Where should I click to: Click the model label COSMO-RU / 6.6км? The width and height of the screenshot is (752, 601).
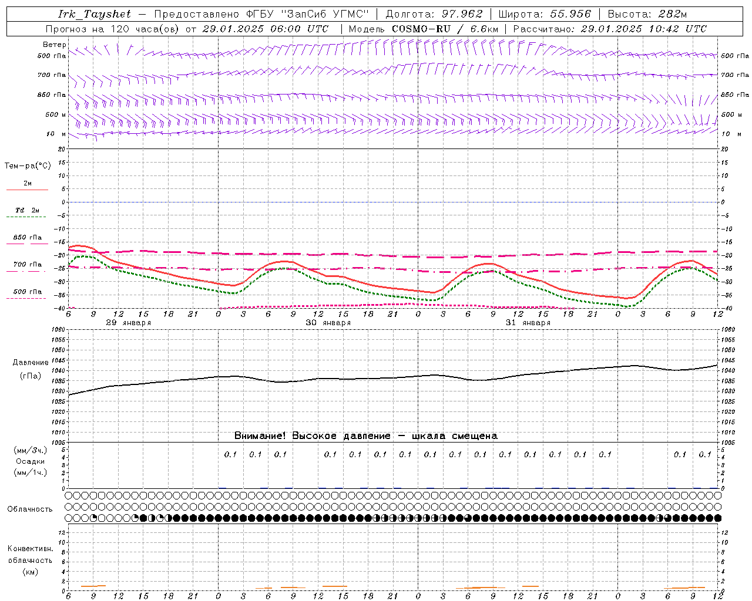(445, 29)
